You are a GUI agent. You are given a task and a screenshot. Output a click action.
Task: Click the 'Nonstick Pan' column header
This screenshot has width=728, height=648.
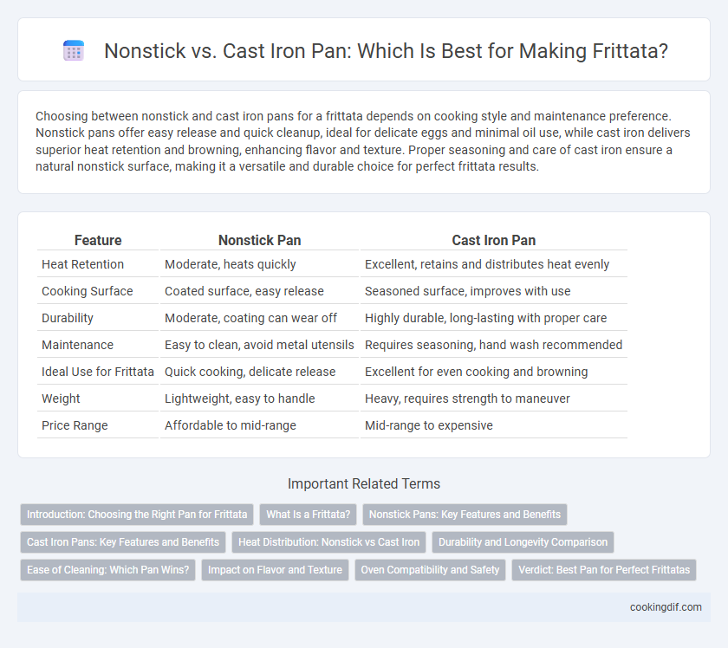coord(259,240)
